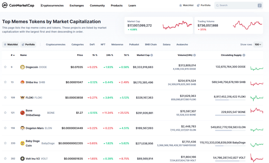The height and width of the screenshot is (163, 269).
Task: Sort by 24h % column header
Action: 110,55
